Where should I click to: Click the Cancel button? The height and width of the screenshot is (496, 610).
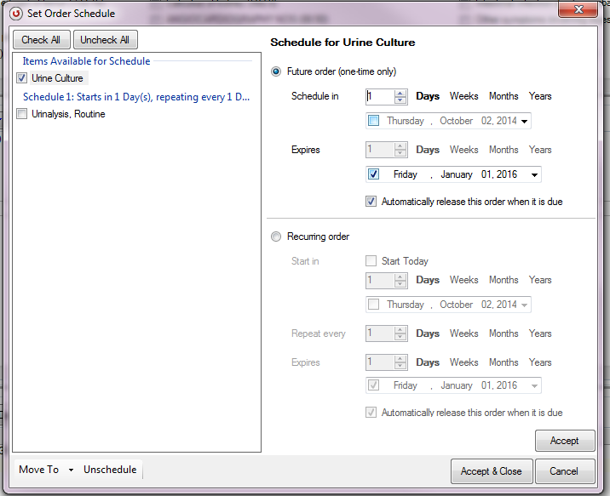[x=563, y=471]
